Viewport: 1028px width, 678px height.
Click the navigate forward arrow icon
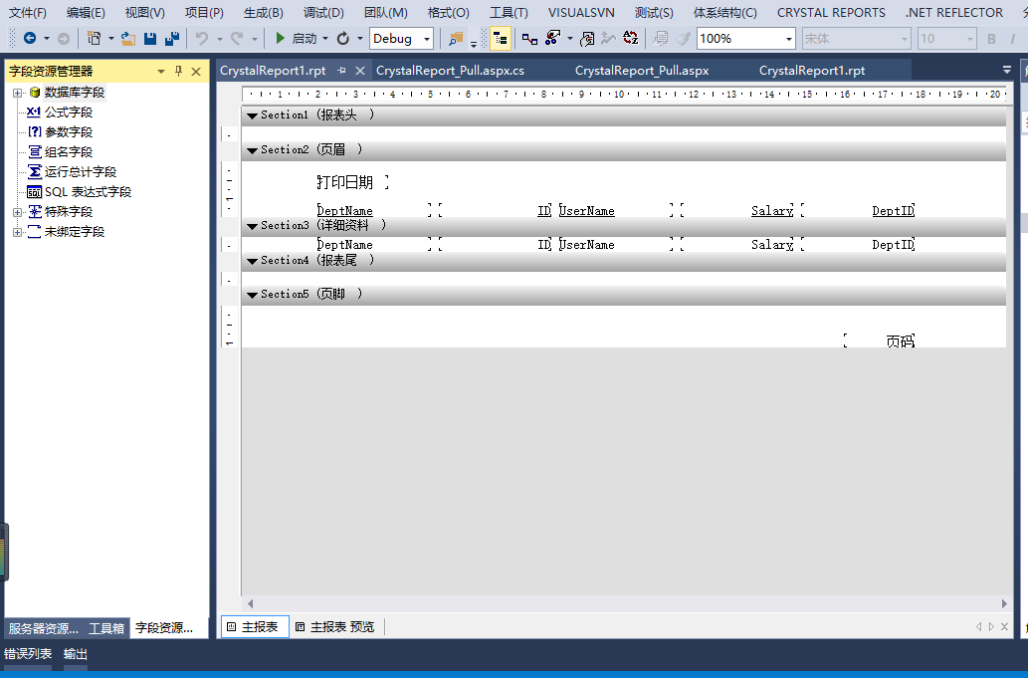pyautogui.click(x=64, y=39)
